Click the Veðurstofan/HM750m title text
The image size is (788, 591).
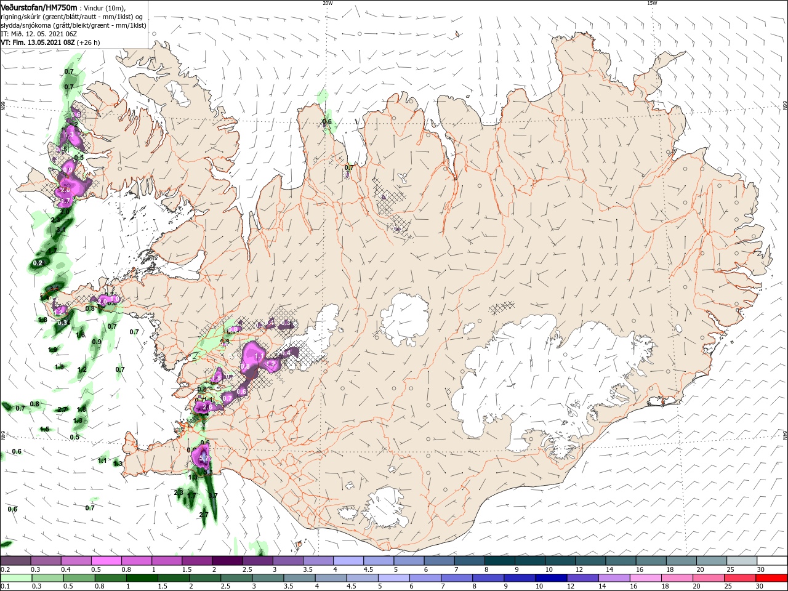[x=39, y=7]
